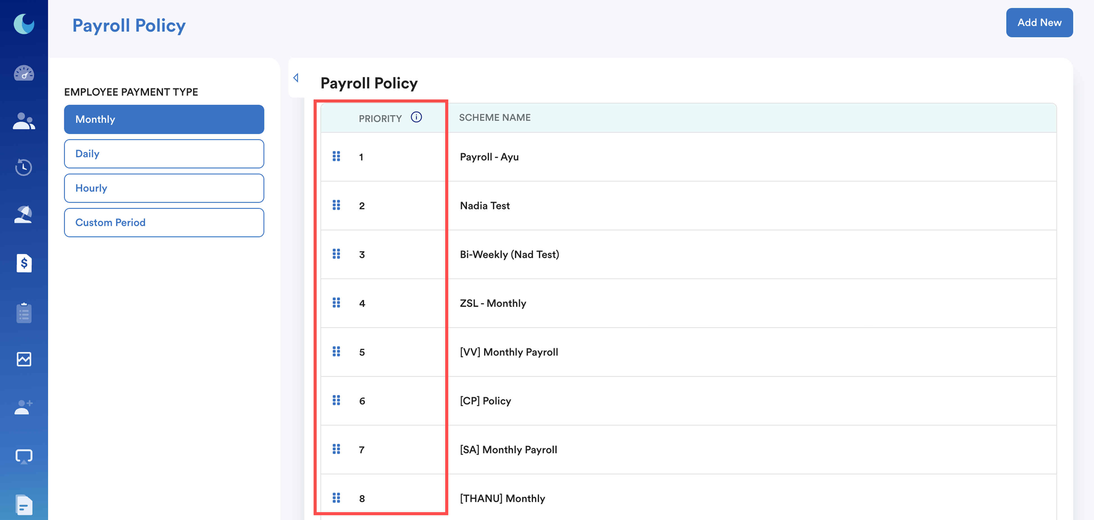Open the Payroll - Ayu scheme
The height and width of the screenshot is (520, 1094).
point(489,157)
